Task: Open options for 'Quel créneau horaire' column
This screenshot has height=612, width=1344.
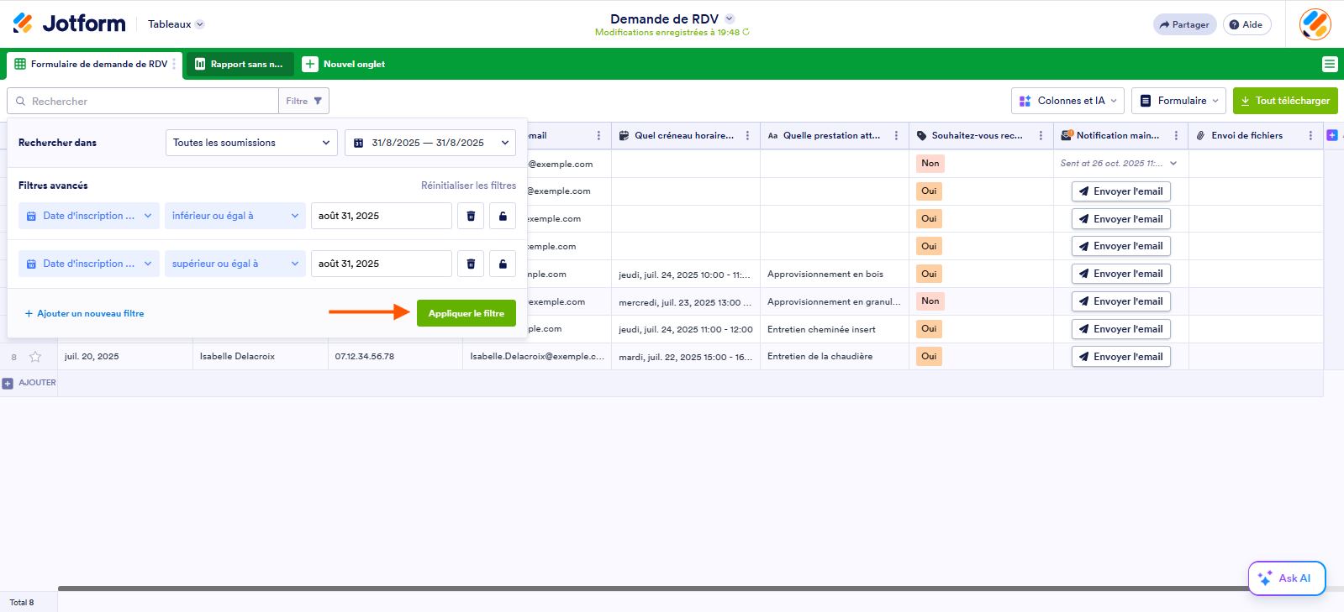Action: click(x=747, y=135)
